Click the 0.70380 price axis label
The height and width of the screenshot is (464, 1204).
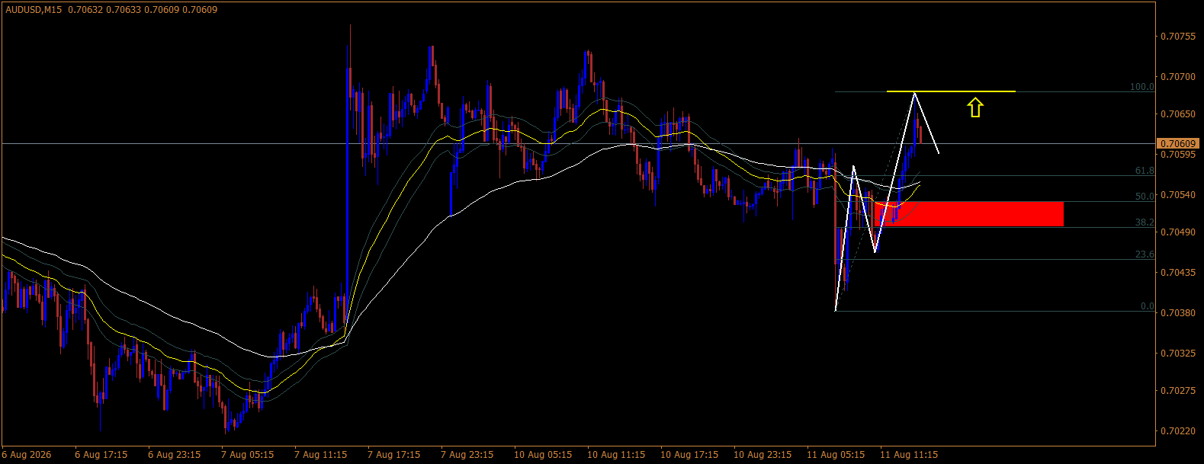(1178, 313)
